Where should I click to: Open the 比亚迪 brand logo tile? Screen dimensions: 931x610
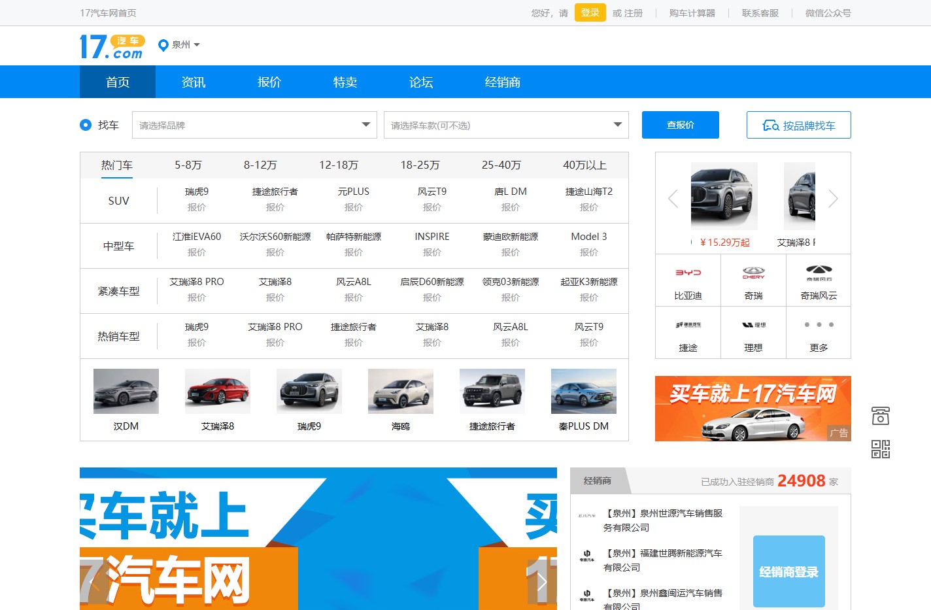[688, 280]
